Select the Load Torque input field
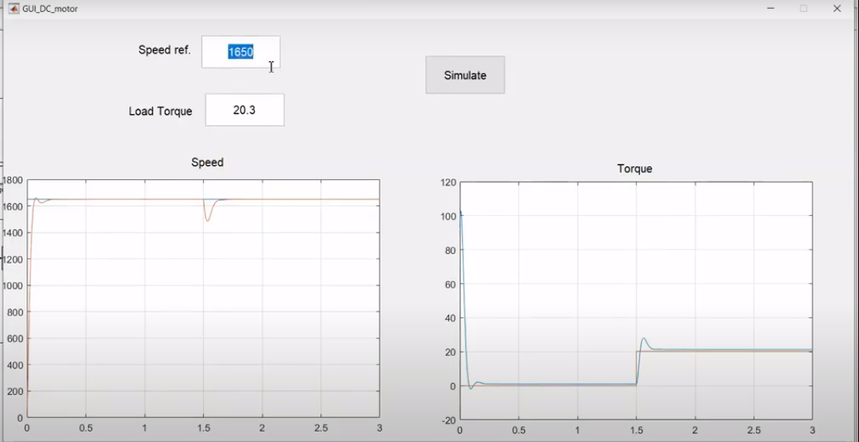Viewport: 859px width, 442px height. click(245, 110)
